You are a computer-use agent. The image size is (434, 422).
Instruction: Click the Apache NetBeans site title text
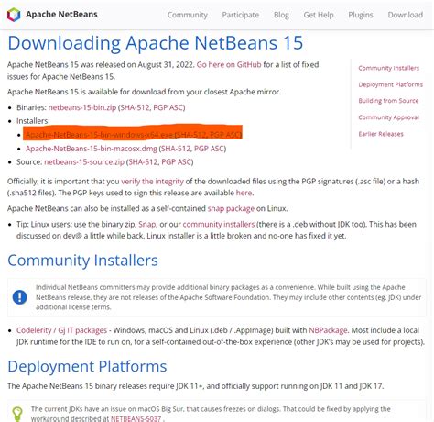[x=61, y=15]
